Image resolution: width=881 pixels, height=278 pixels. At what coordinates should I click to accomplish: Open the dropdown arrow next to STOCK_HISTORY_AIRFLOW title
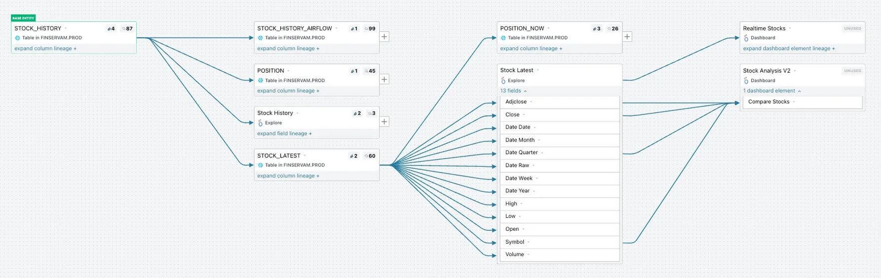pyautogui.click(x=336, y=28)
